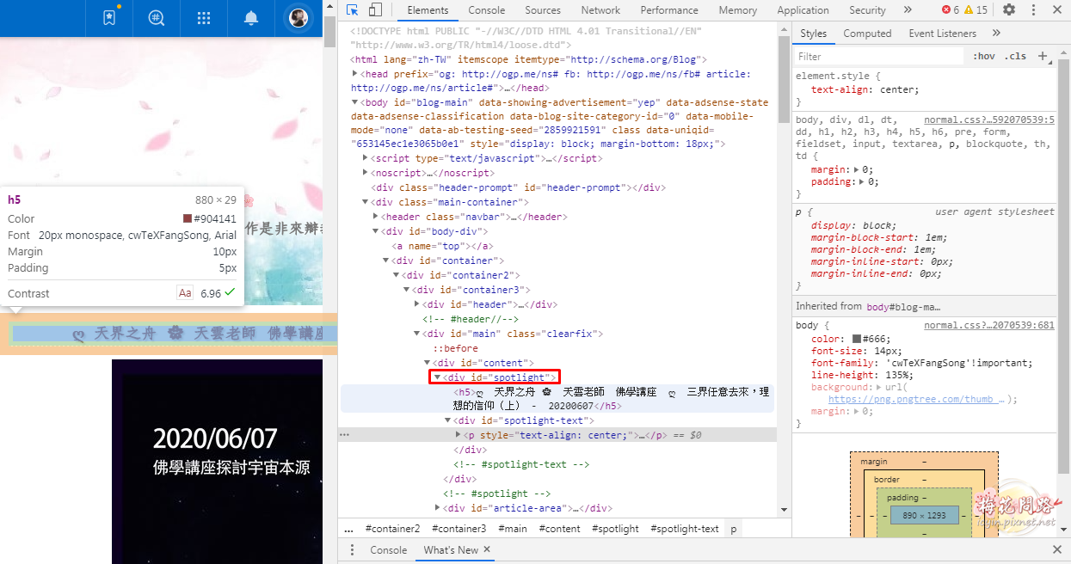Open the Performance panel
1071x564 pixels.
[669, 10]
